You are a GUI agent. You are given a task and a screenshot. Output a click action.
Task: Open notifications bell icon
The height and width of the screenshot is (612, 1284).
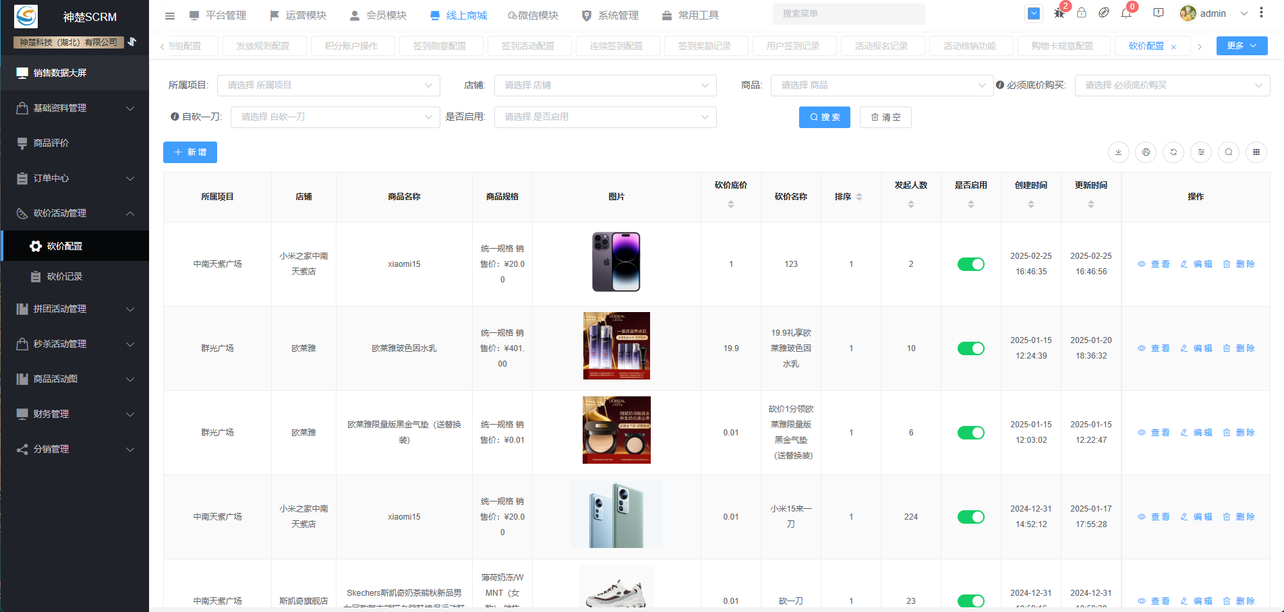click(x=1126, y=13)
